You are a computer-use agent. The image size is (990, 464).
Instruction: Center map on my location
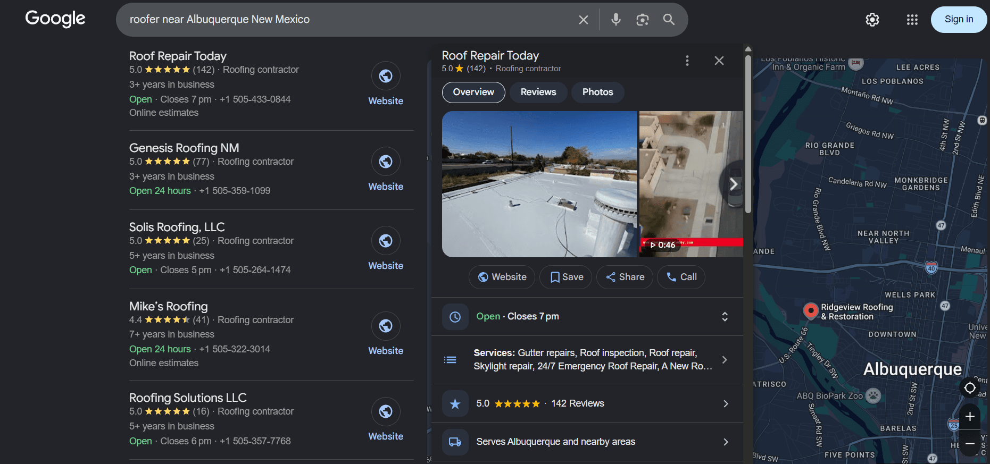pyautogui.click(x=970, y=388)
